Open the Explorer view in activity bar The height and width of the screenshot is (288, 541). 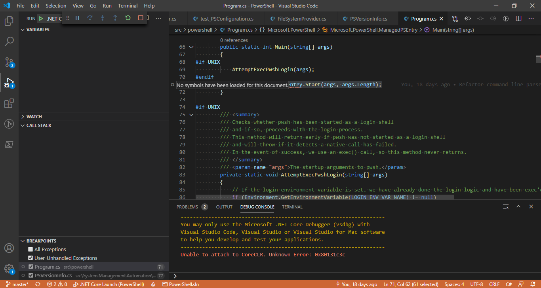(9, 21)
